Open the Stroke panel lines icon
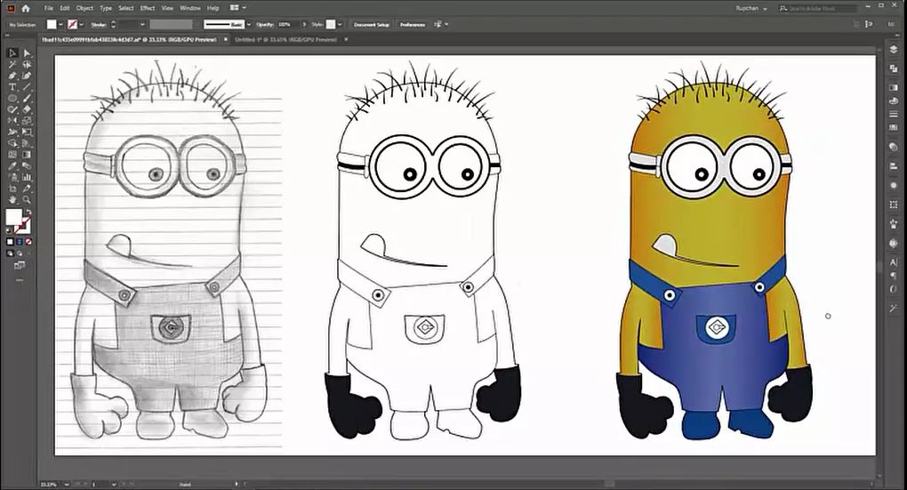The height and width of the screenshot is (490, 907). [893, 114]
